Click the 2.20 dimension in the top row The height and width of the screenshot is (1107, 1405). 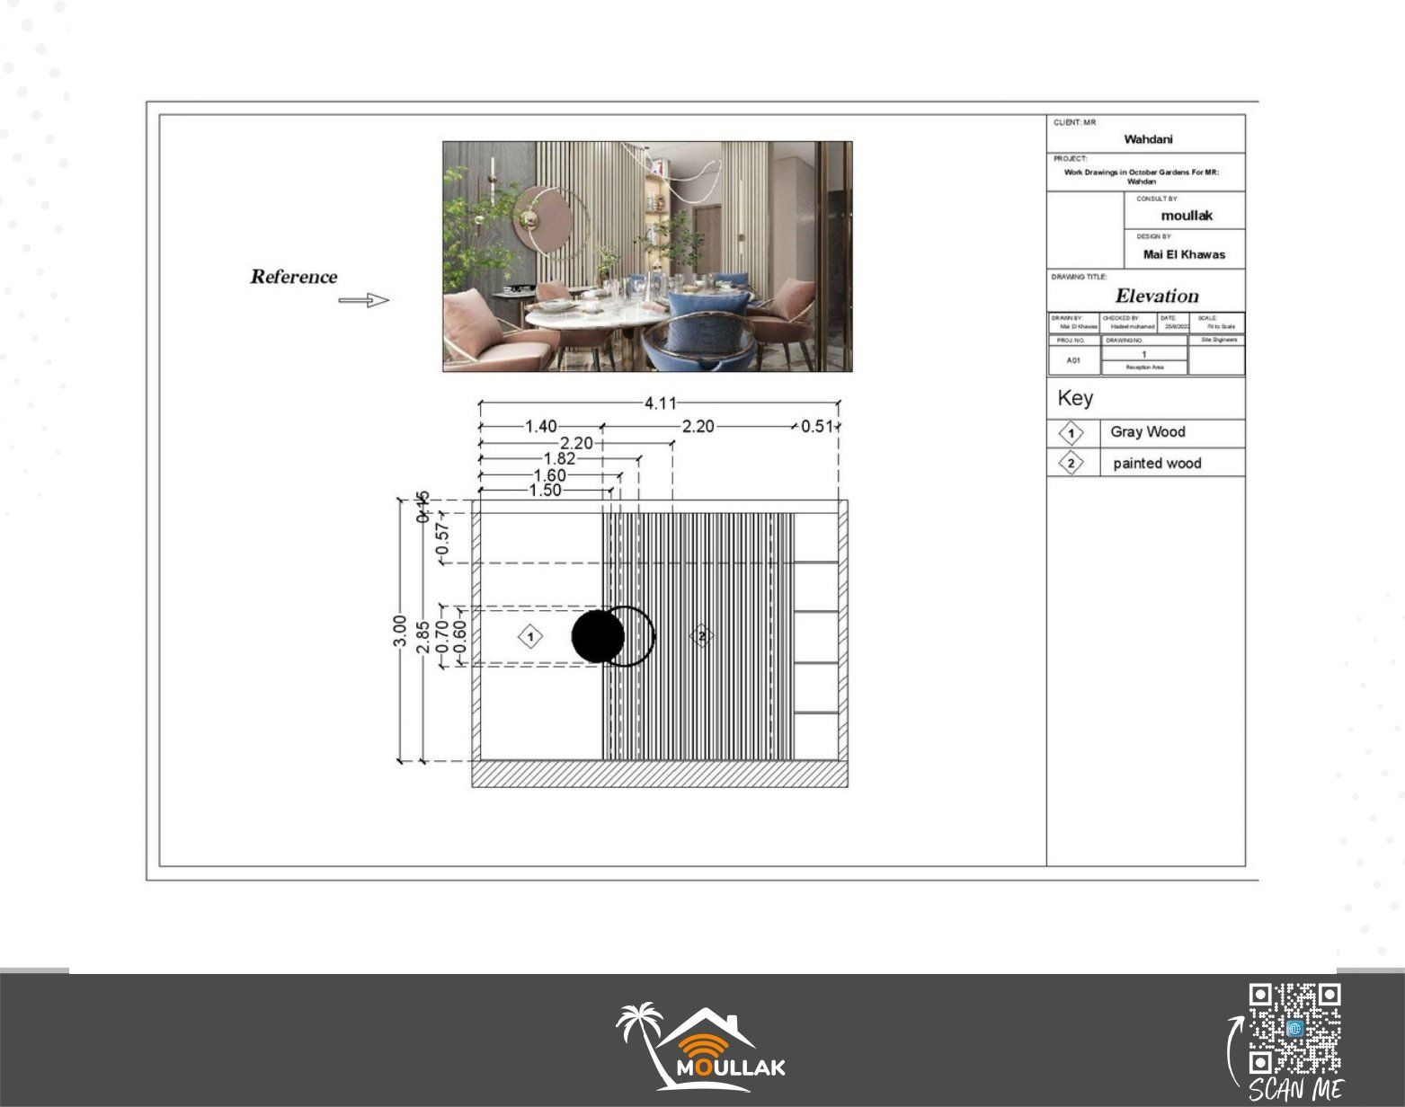(698, 426)
